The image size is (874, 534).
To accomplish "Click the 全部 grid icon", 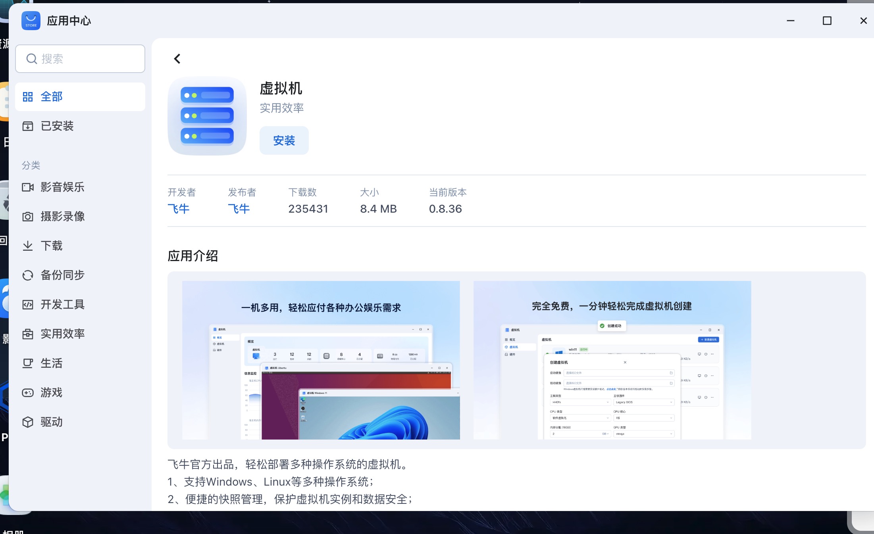I will click(28, 97).
